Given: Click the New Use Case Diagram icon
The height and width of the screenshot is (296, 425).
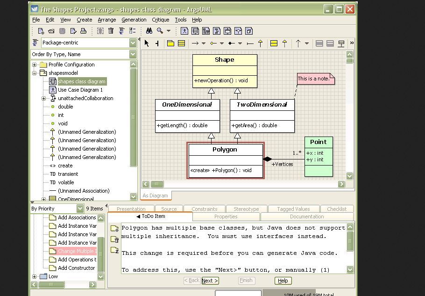Looking at the screenshot, I should coord(184,31).
